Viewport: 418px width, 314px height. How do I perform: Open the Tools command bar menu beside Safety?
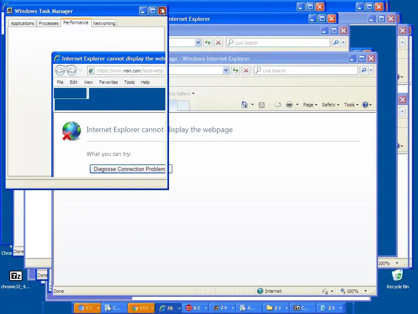point(351,105)
